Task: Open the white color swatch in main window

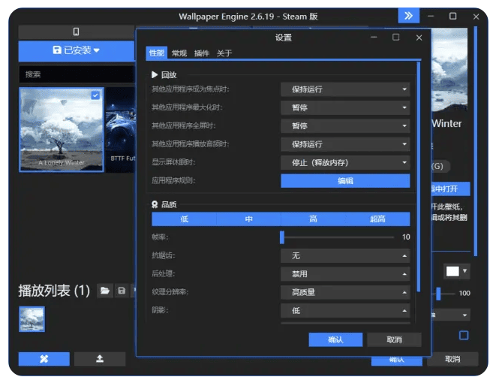Action: 452,272
